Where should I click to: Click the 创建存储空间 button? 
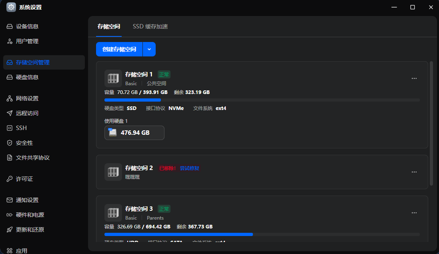pyautogui.click(x=119, y=49)
